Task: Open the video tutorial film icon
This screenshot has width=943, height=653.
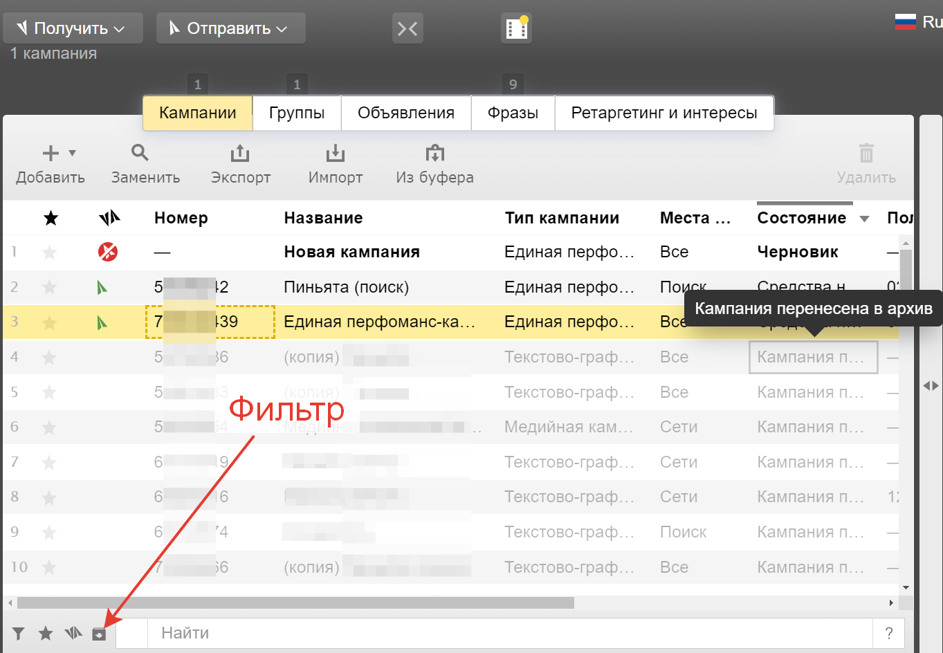Action: [516, 28]
